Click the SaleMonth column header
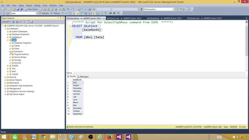 77,80
